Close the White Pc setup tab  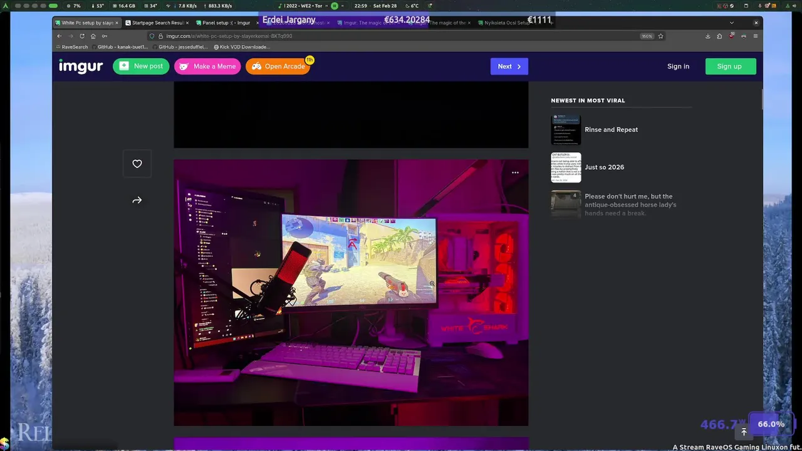click(117, 23)
